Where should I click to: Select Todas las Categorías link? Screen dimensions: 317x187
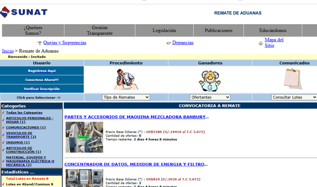point(24,113)
